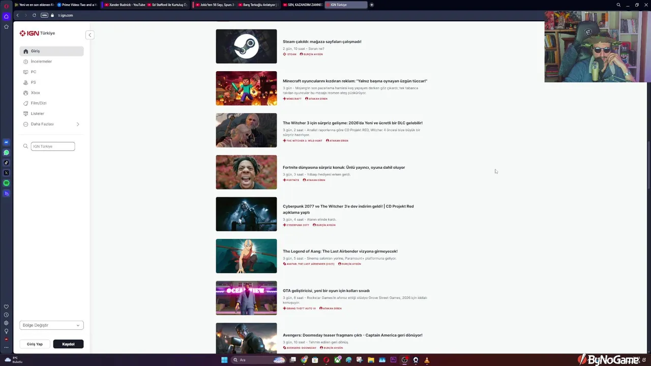
Task: Open Minecraft reklam article headline
Action: (355, 81)
